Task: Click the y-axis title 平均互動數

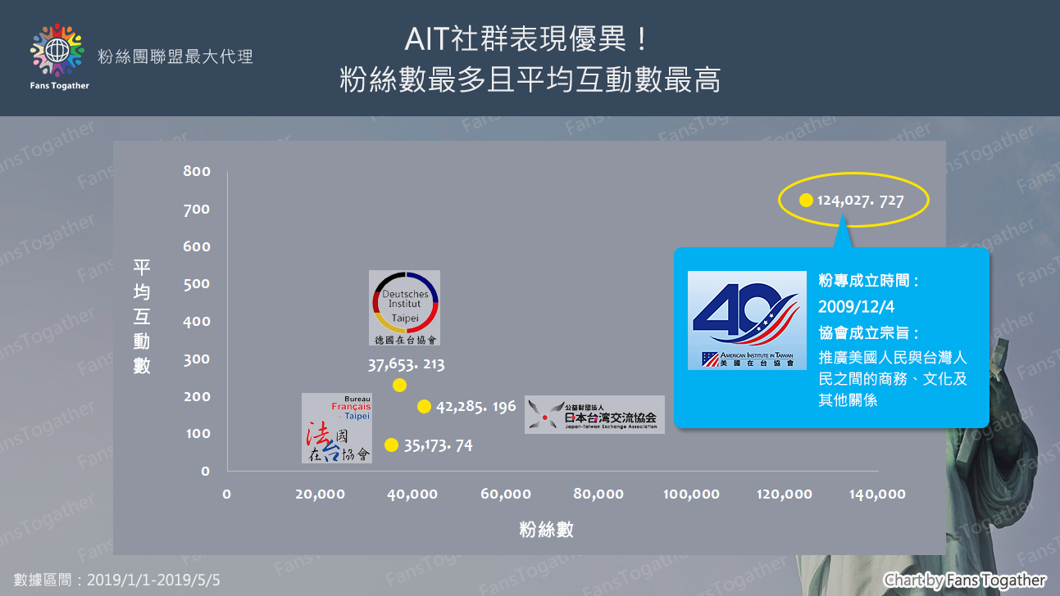Action: tap(142, 317)
